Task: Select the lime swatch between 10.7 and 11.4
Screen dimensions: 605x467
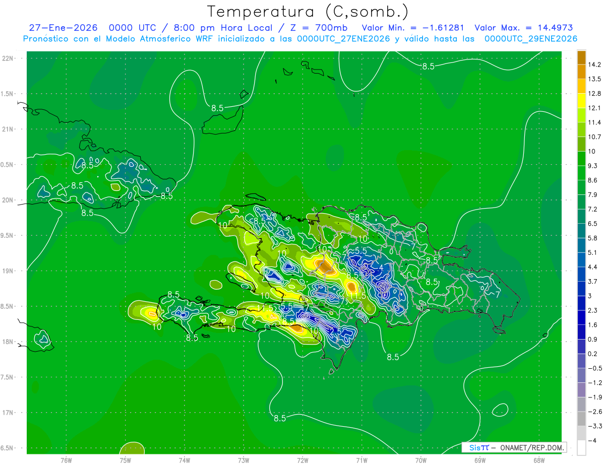Action: (581, 129)
